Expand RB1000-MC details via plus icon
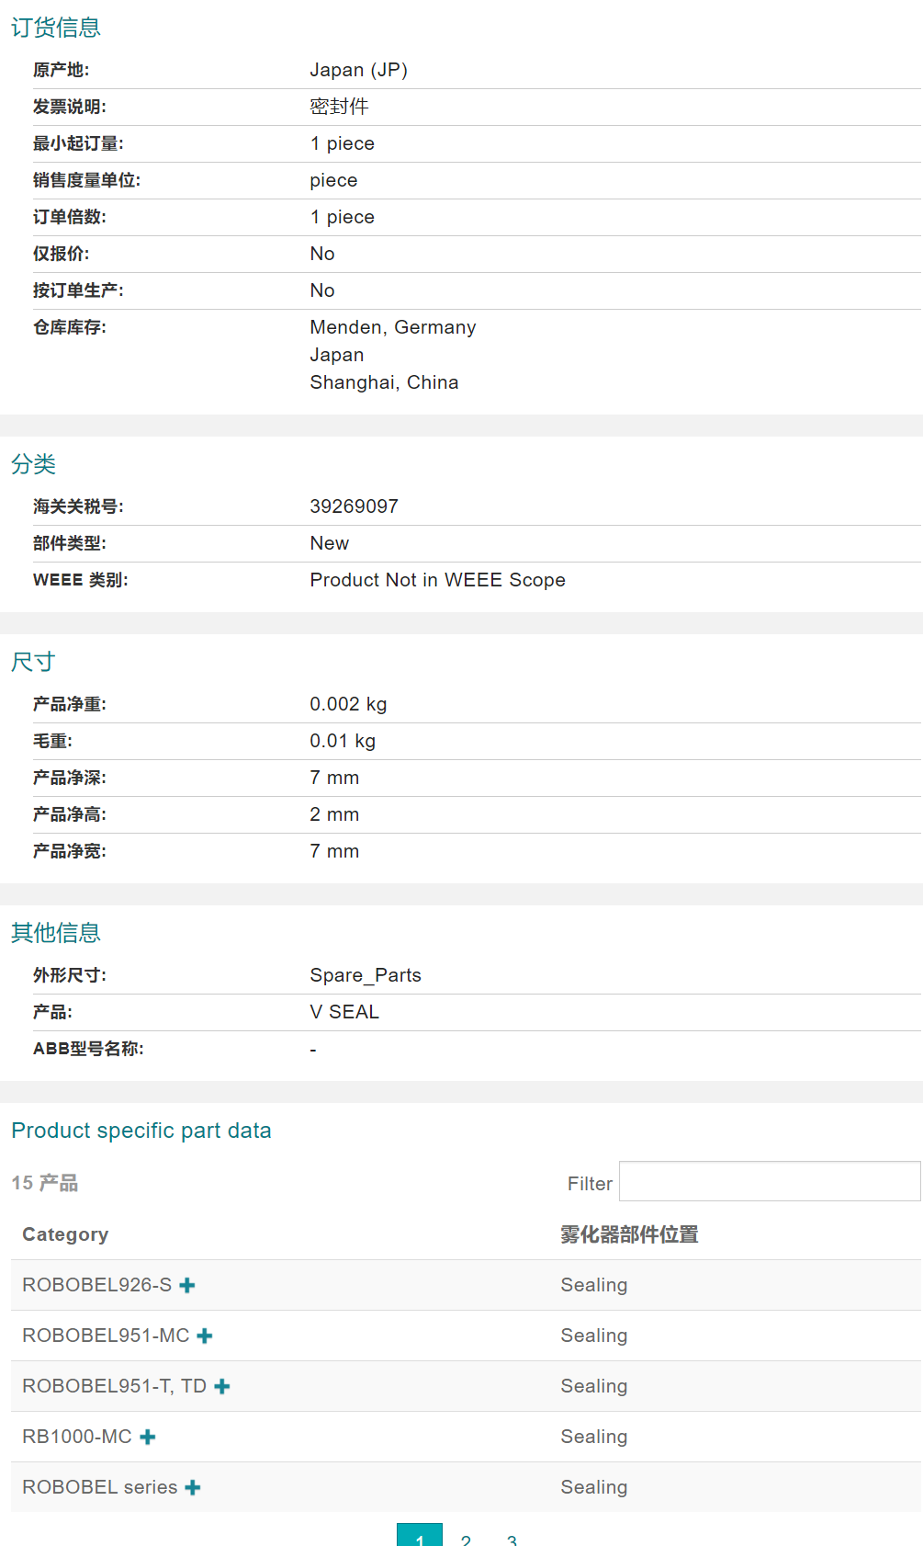Viewport: 923px width, 1546px height. [x=149, y=1438]
